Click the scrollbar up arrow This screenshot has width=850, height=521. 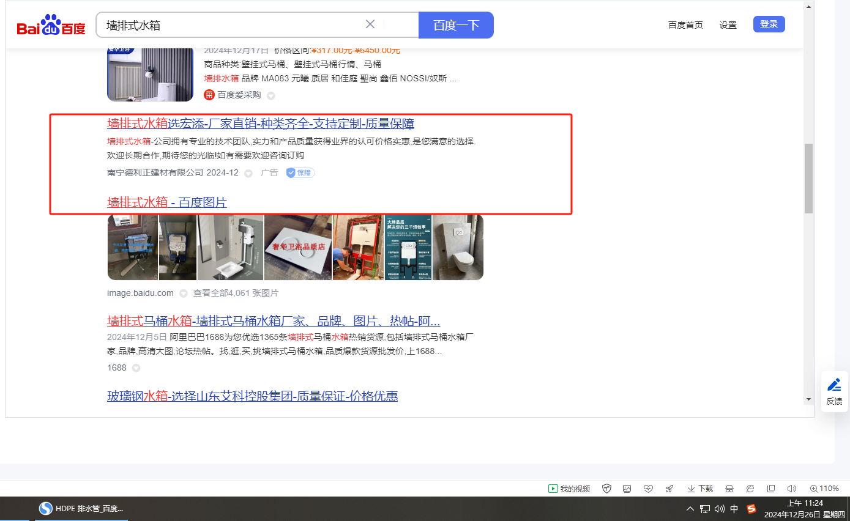point(808,7)
